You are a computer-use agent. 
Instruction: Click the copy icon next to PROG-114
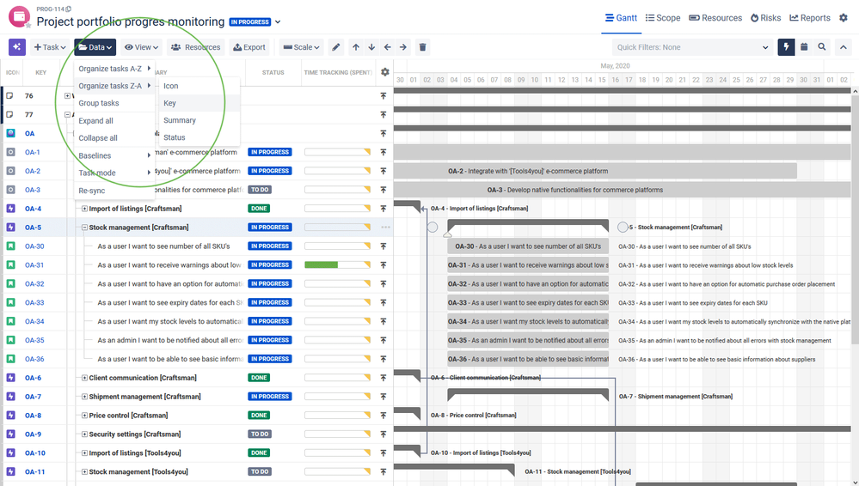[69, 9]
